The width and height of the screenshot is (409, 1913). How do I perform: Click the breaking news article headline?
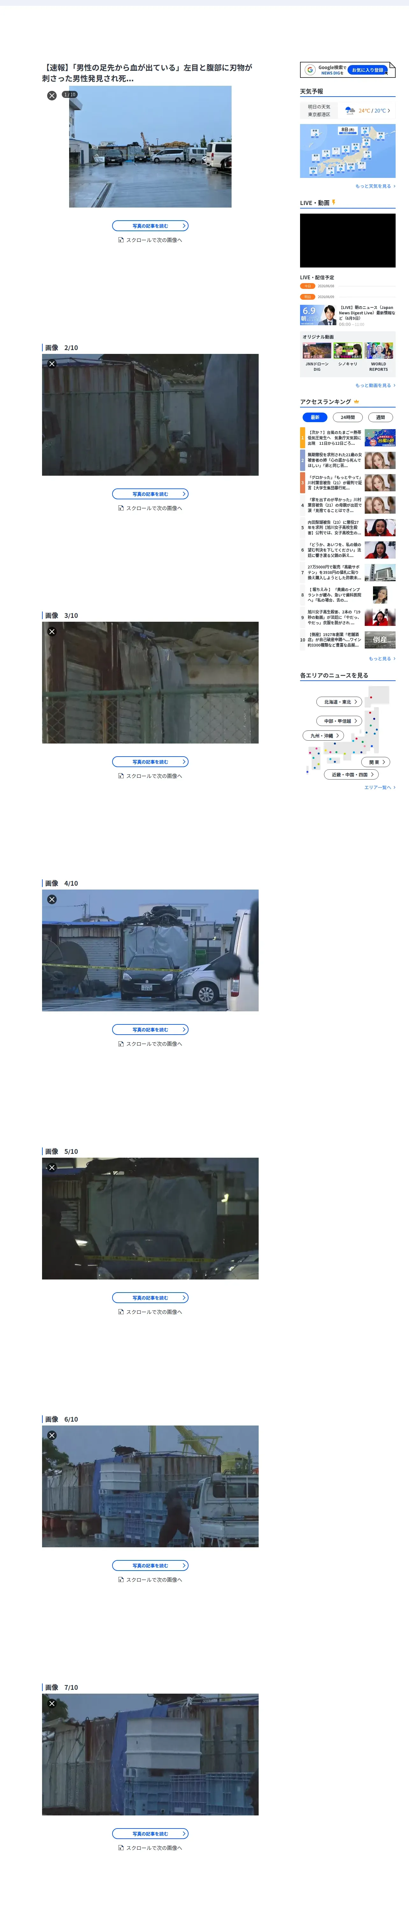[147, 73]
